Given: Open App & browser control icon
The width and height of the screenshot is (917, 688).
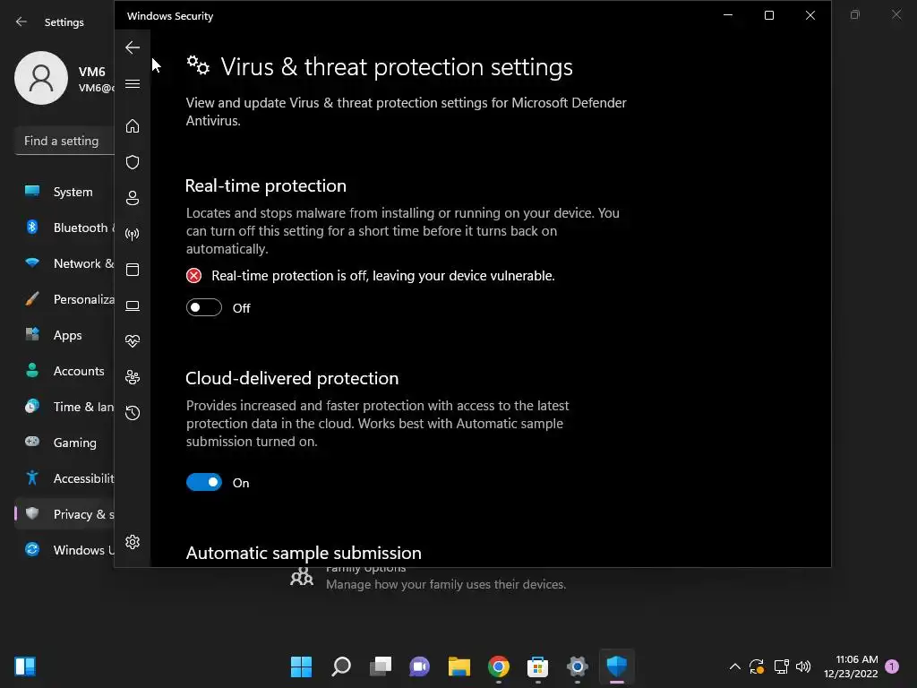Looking at the screenshot, I should click(133, 270).
